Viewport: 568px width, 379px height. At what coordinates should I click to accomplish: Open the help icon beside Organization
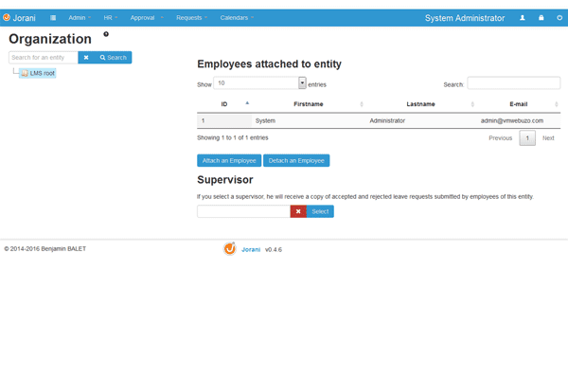[106, 34]
